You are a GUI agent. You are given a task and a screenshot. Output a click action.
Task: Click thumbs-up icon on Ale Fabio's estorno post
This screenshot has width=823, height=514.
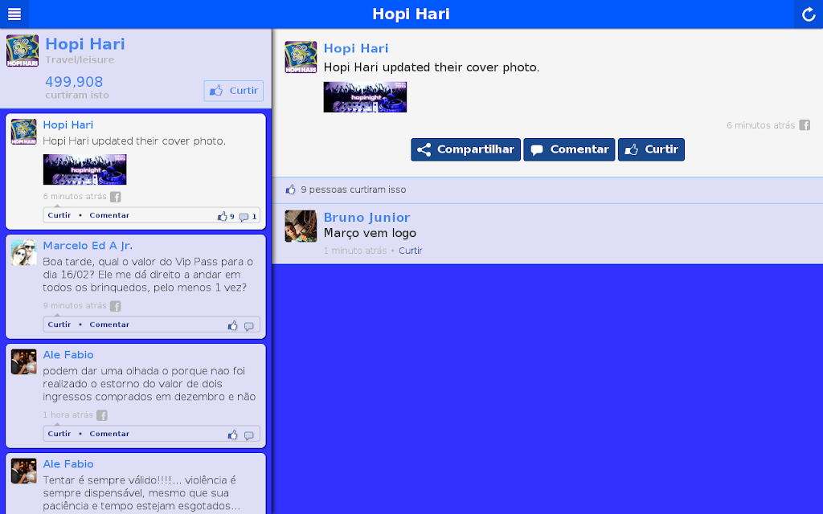232,434
